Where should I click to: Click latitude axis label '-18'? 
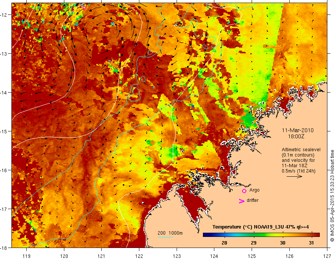tap(4, 248)
